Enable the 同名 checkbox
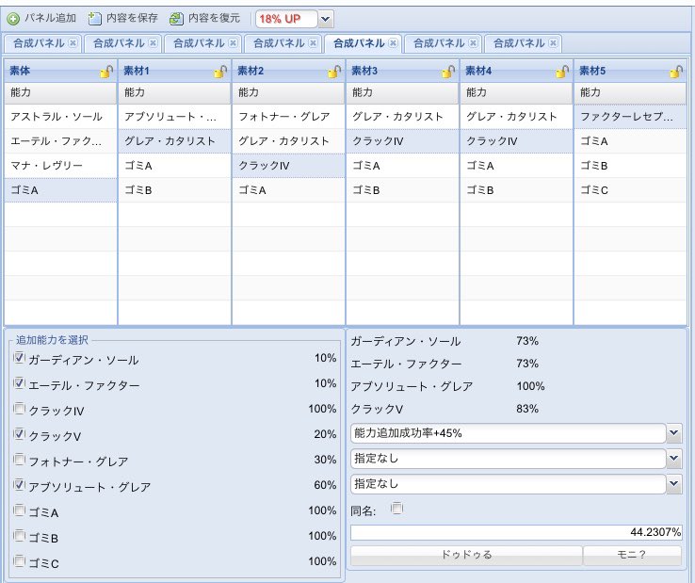This screenshot has height=583, width=695. [x=397, y=508]
